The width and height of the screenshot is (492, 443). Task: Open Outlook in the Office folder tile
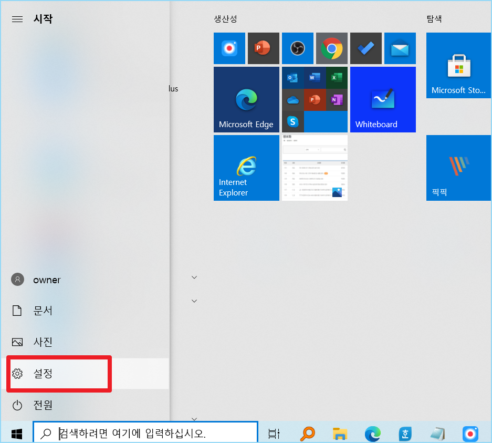point(293,78)
